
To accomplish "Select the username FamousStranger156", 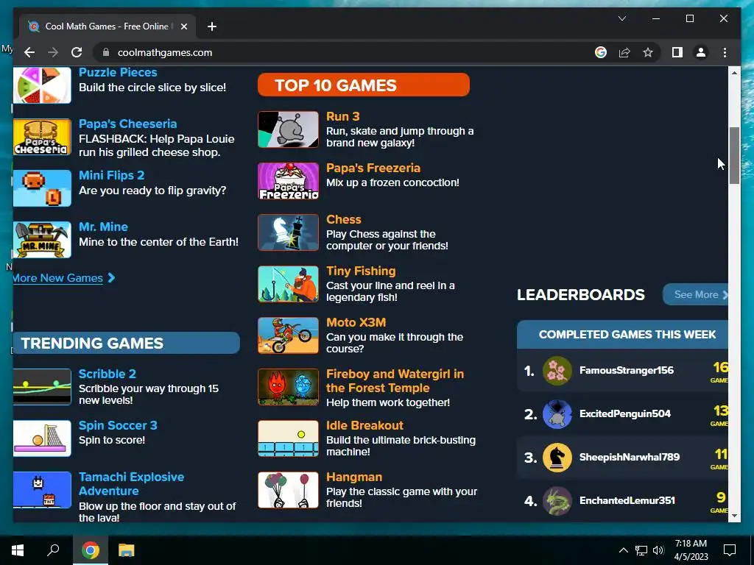I will click(x=627, y=371).
